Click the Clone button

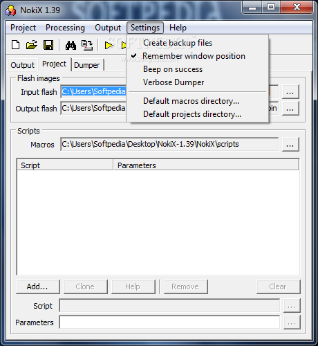[86, 286]
